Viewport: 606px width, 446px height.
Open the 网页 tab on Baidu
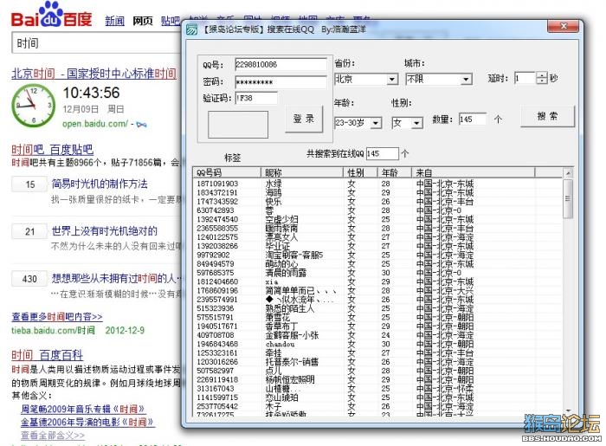[x=143, y=21]
